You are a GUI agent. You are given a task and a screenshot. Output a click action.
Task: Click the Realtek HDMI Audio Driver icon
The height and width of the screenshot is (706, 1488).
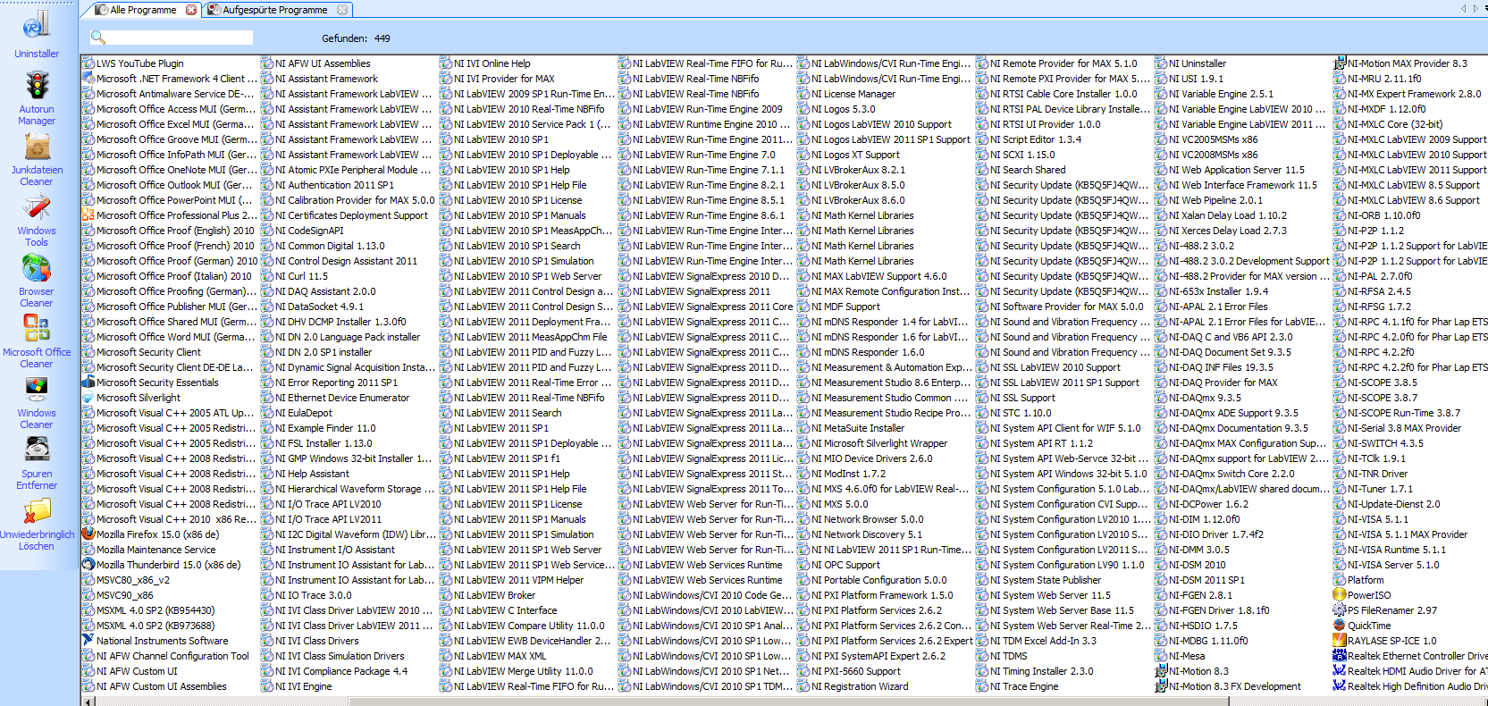point(1340,671)
